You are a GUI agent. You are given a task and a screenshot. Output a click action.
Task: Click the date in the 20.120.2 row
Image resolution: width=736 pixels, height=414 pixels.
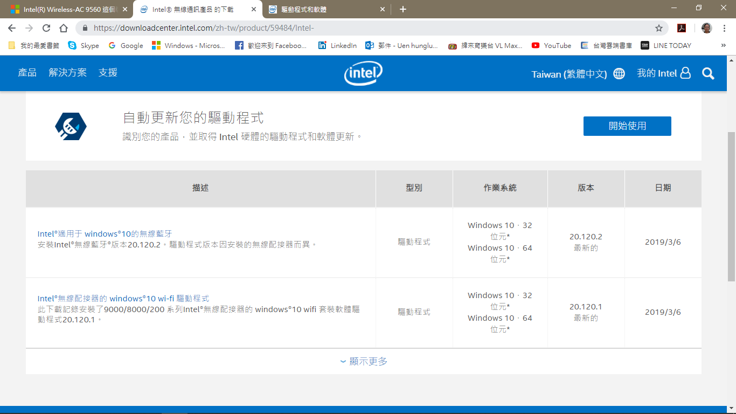tap(663, 242)
